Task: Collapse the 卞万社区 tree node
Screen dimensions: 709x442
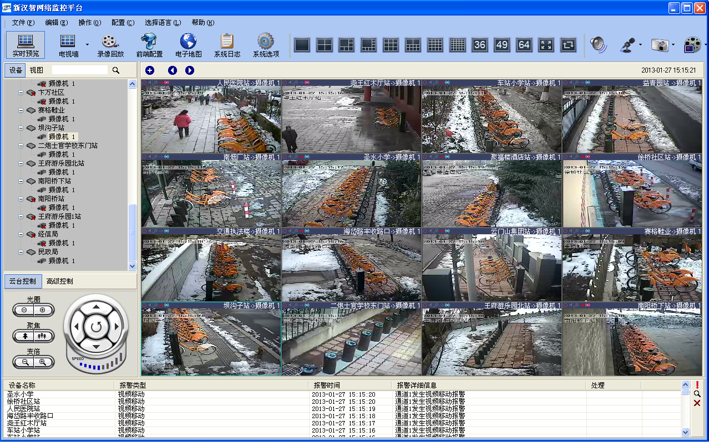Action: [x=21, y=92]
